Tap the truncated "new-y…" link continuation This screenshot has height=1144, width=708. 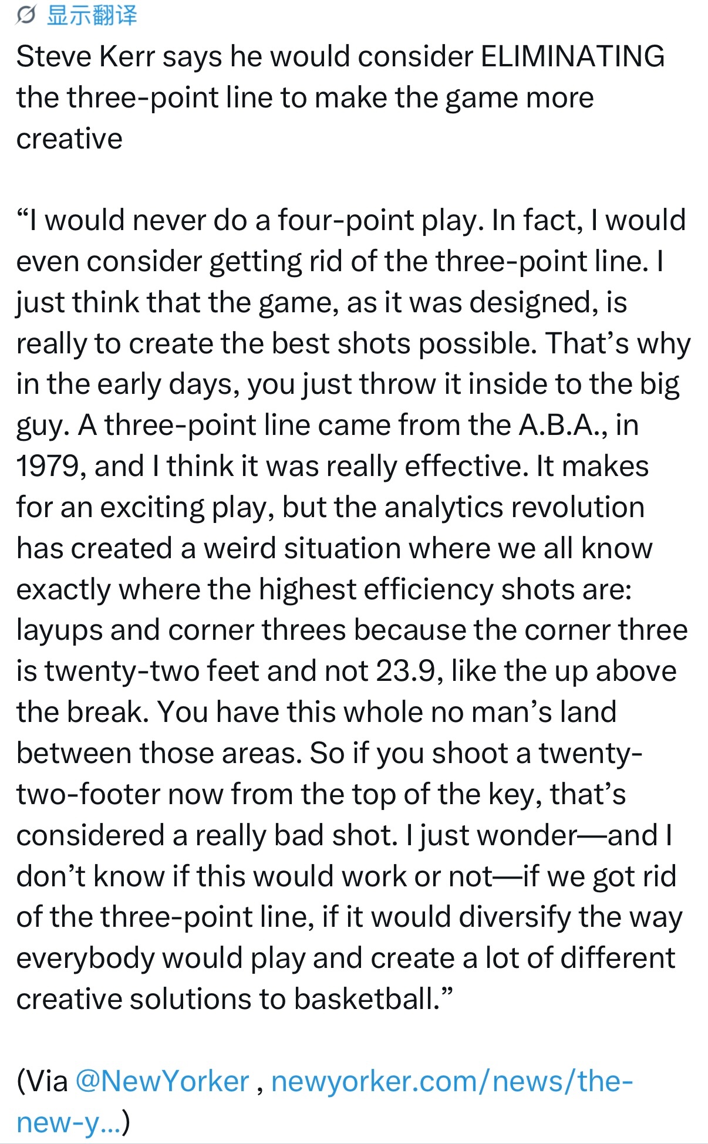68,1122
